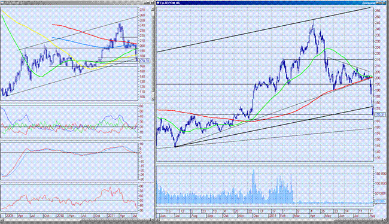Maximize the ГАЗПРОМ daily chart window
The width and height of the screenshot is (389, 224).
point(380,3)
